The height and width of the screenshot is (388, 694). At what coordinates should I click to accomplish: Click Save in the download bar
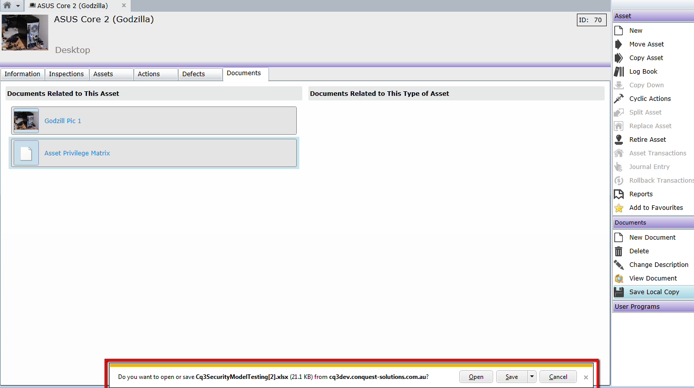point(512,376)
